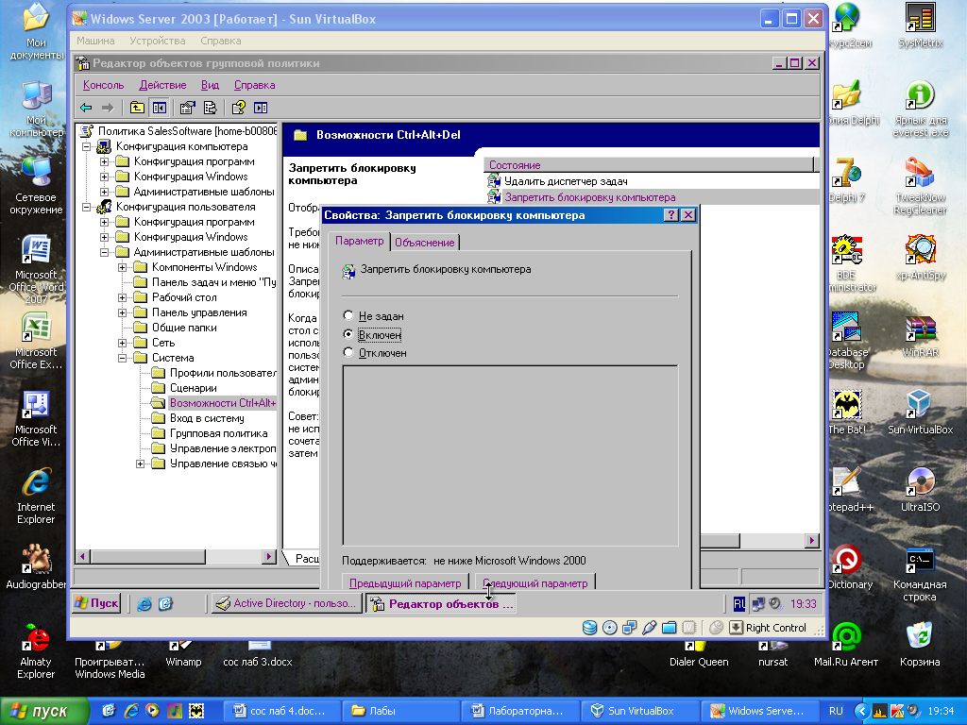The image size is (967, 725).
Task: Click Internet Explorer quick launch in guest taskbar
Action: pos(144,603)
